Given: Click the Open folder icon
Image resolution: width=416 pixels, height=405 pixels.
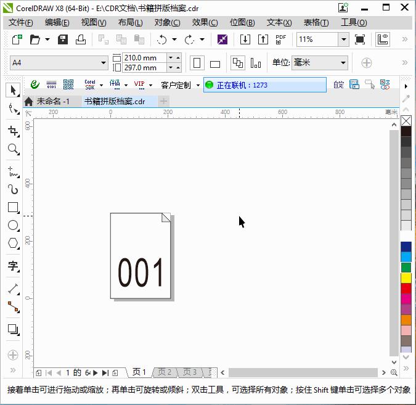Looking at the screenshot, I should 35,39.
